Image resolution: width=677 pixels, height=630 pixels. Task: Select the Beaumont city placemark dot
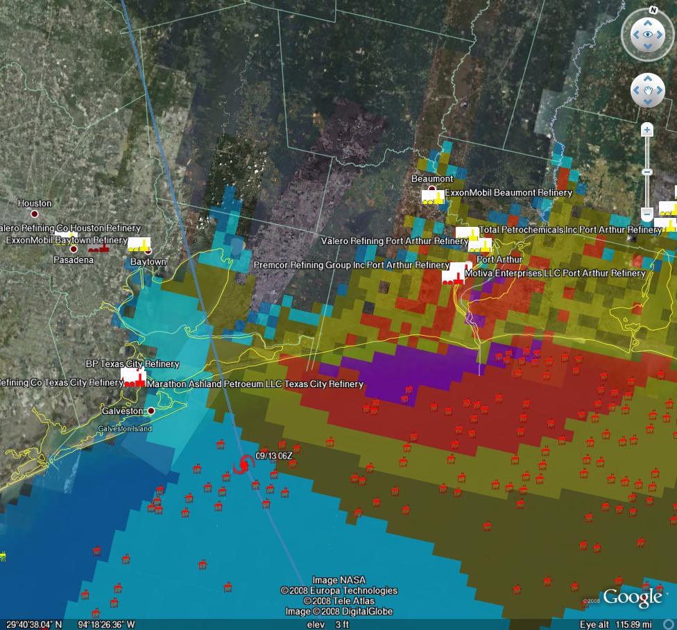pos(431,188)
